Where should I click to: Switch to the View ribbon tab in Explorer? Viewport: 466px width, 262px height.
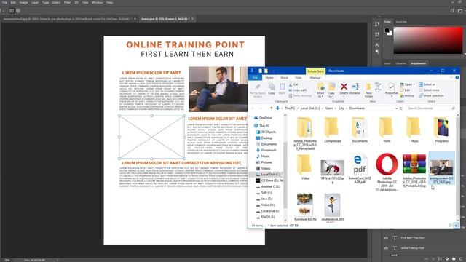pyautogui.click(x=298, y=78)
